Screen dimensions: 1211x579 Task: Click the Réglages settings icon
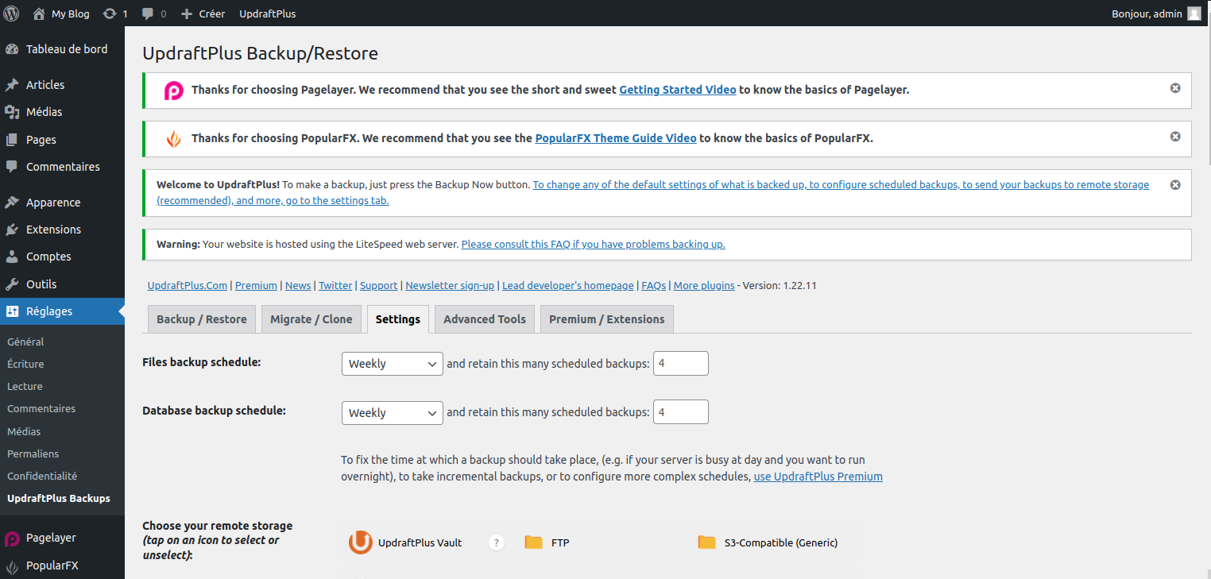(x=12, y=311)
